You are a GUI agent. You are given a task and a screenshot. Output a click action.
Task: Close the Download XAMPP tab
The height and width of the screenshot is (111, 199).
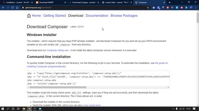[x=65, y=2]
